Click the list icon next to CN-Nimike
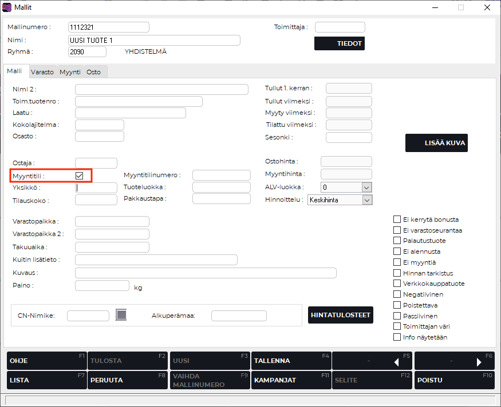 [x=120, y=314]
